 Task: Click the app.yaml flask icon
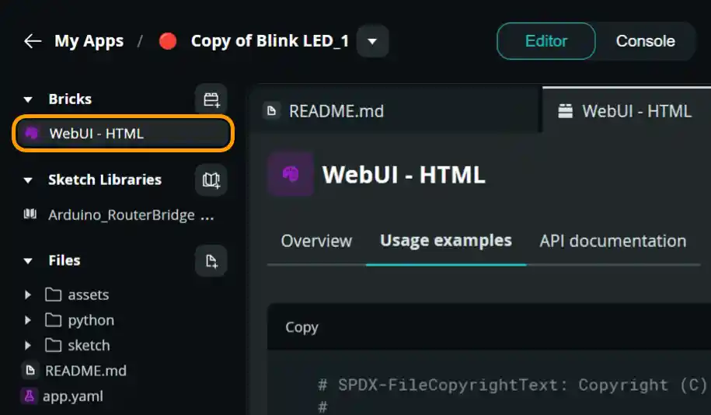(x=30, y=396)
